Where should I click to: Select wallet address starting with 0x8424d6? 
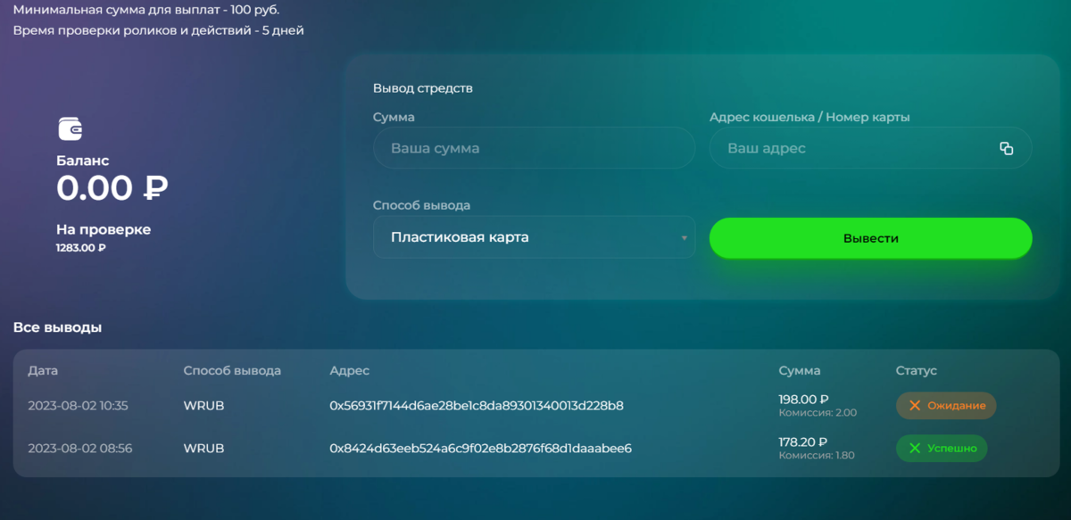480,449
